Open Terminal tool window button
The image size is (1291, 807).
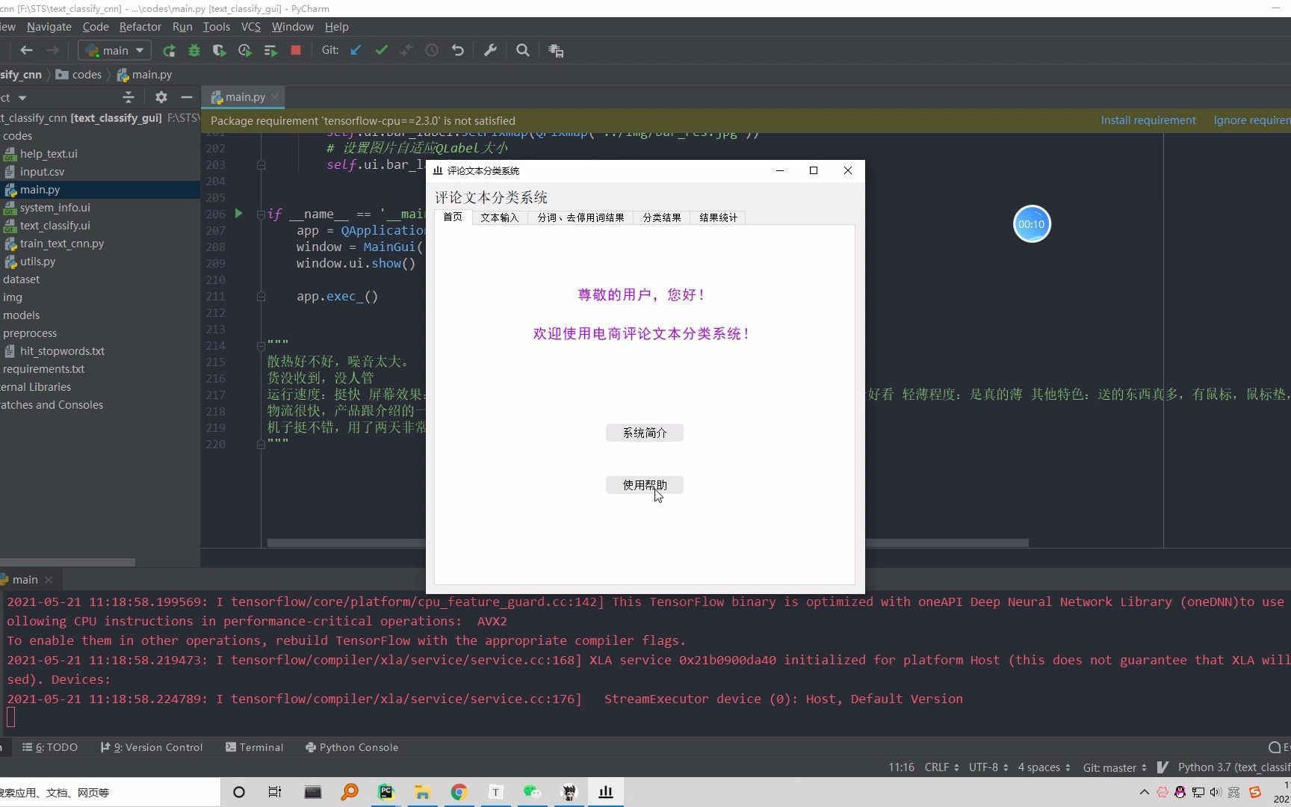click(255, 747)
